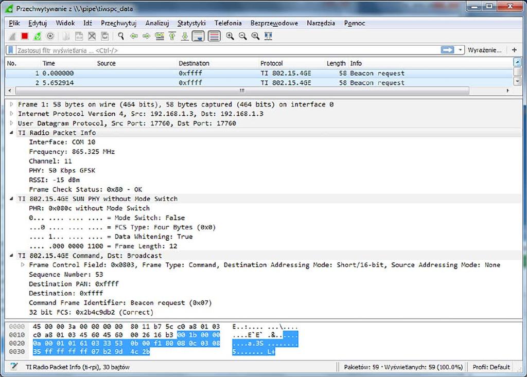527x377 pixels.
Task: Open the Edytuj menu
Action: 37,23
